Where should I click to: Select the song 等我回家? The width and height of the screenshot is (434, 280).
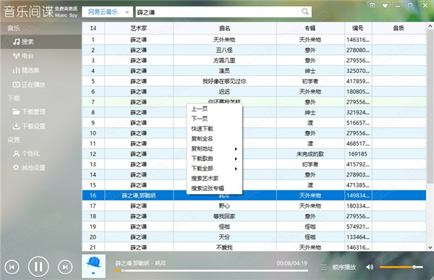tap(224, 216)
